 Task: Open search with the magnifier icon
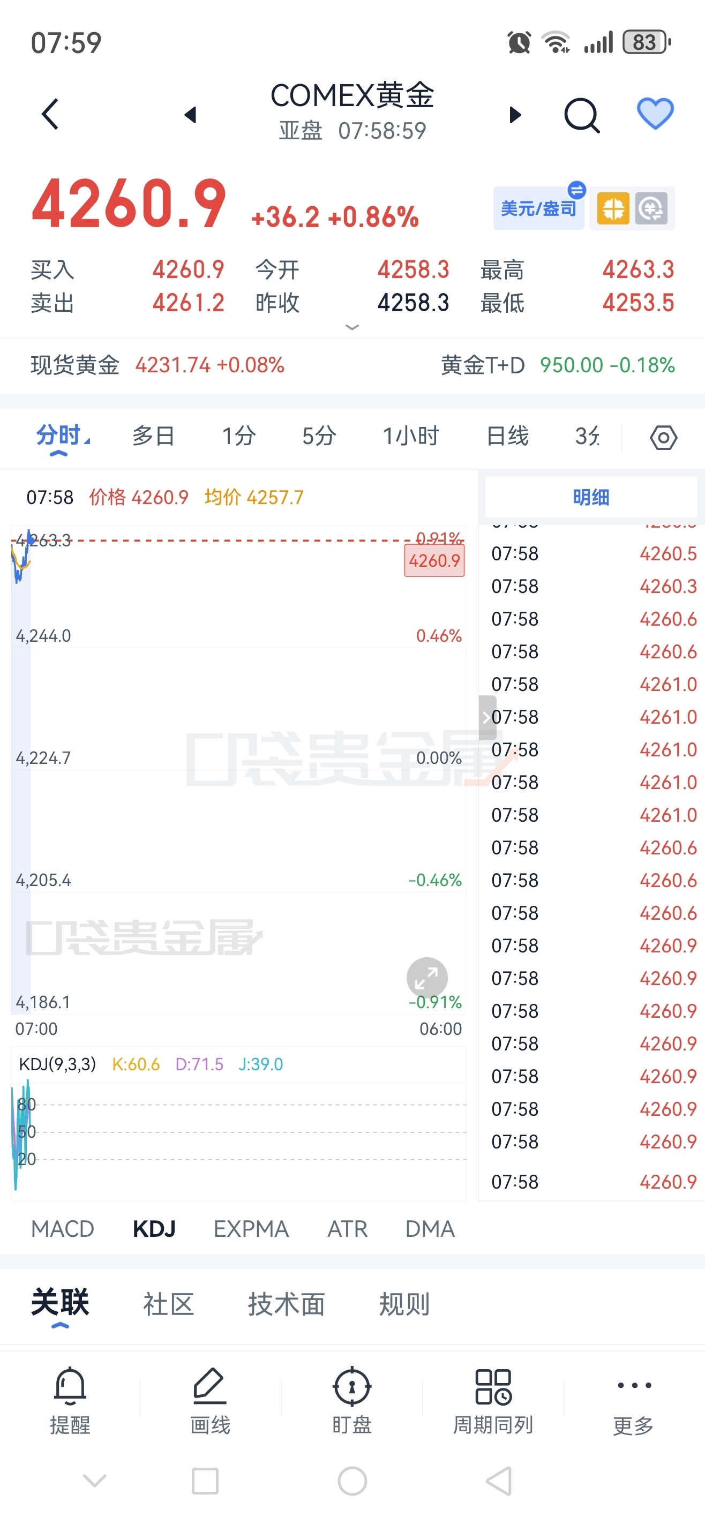pyautogui.click(x=582, y=115)
